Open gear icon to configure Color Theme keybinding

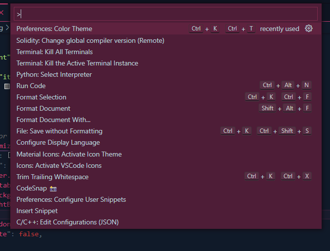(308, 29)
